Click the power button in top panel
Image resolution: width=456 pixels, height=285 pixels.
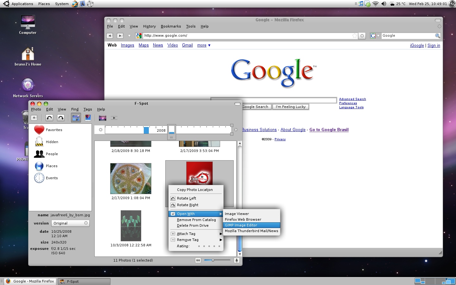pos(452,4)
